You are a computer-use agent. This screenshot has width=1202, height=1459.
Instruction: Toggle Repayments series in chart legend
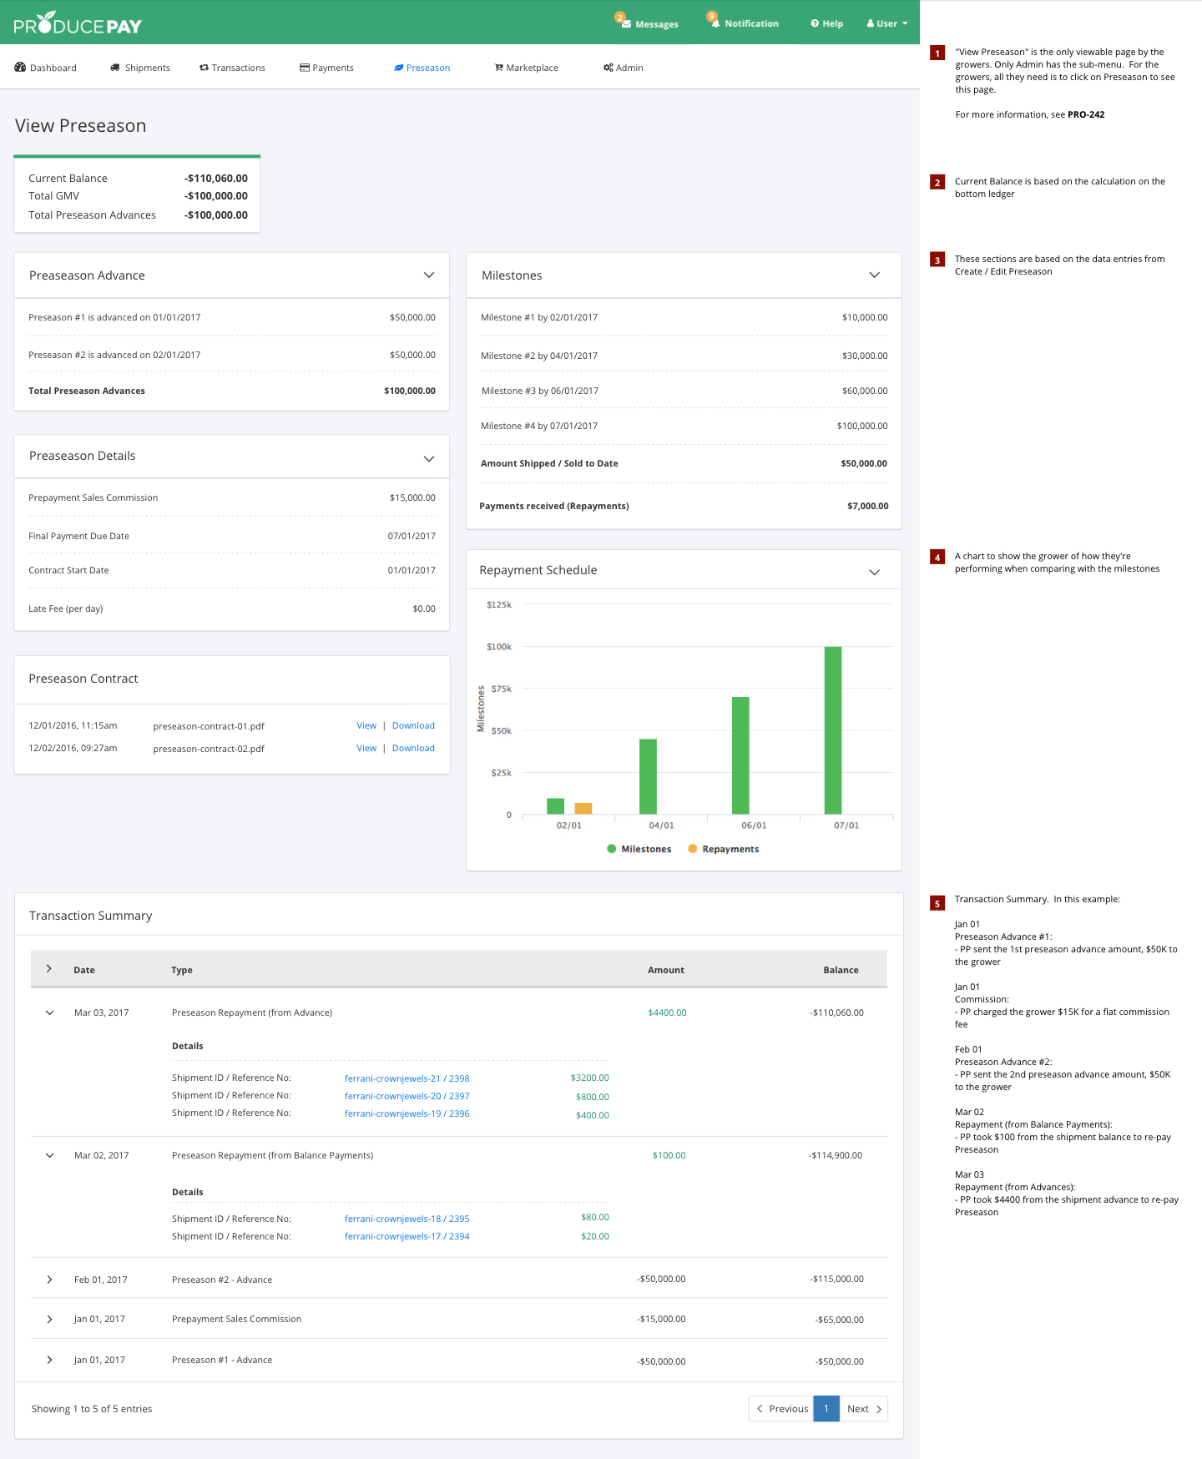[723, 849]
